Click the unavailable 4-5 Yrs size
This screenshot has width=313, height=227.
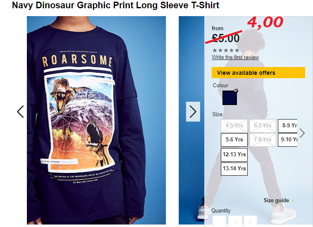[234, 126]
